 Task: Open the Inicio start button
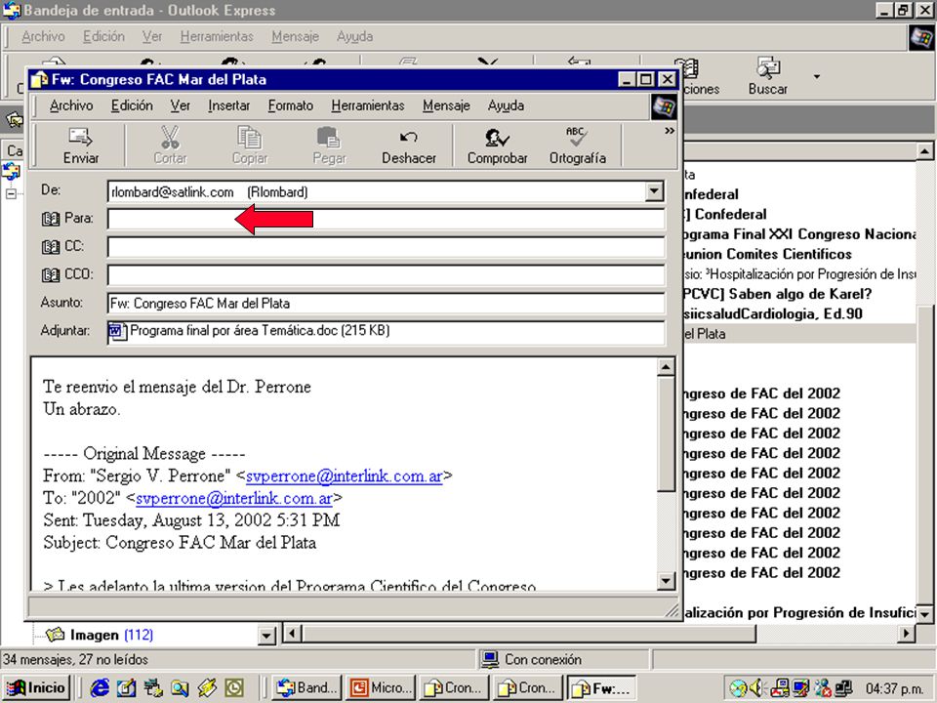pos(36,688)
